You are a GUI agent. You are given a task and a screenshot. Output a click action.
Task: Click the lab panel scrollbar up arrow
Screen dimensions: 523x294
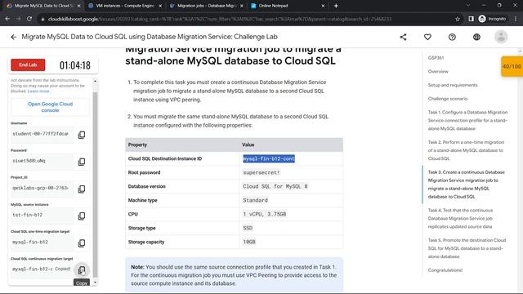click(95, 81)
